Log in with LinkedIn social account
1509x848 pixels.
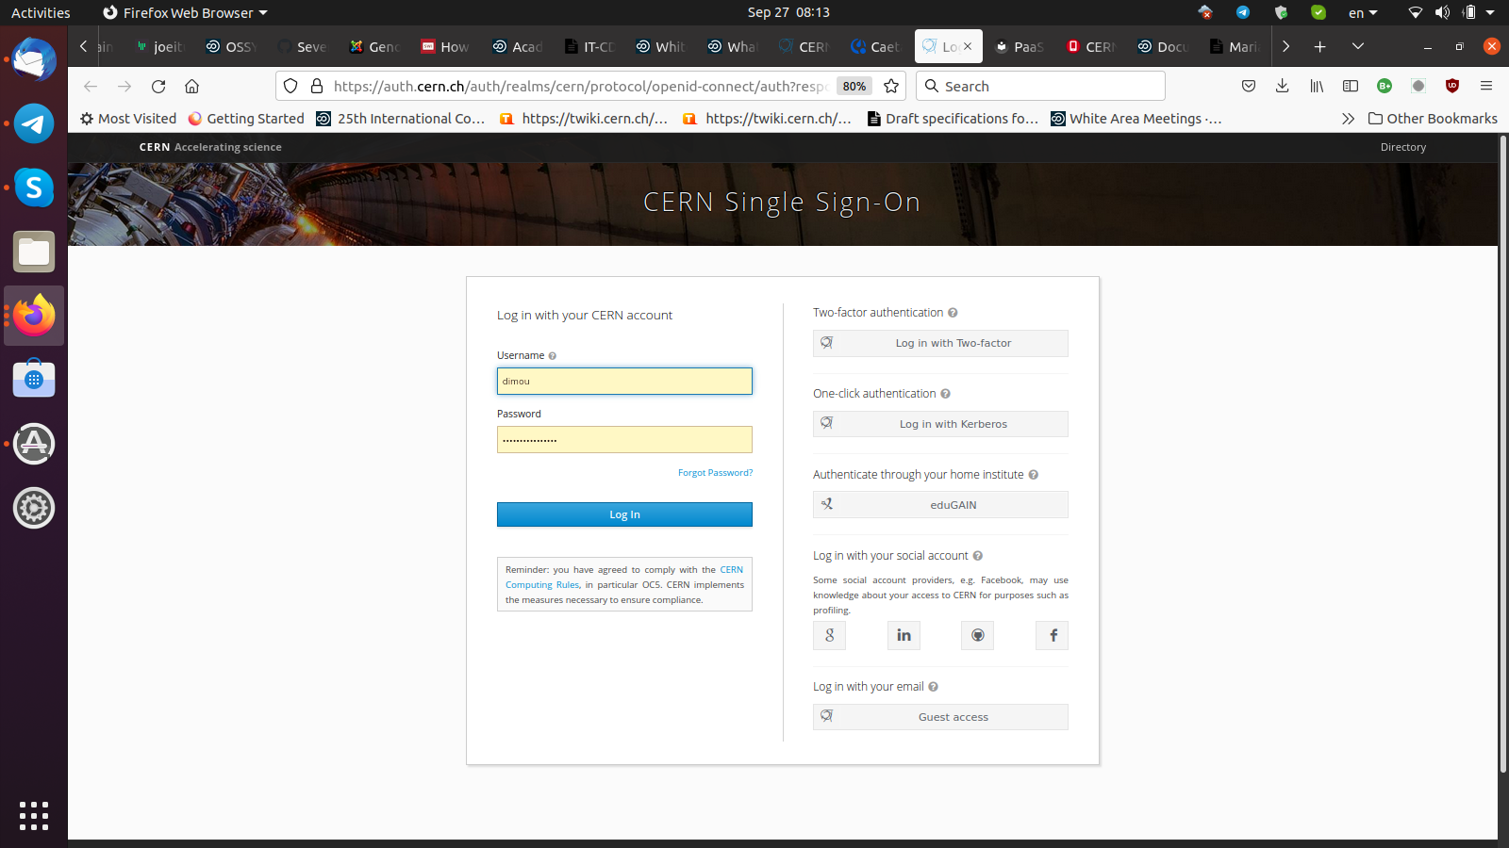904,635
